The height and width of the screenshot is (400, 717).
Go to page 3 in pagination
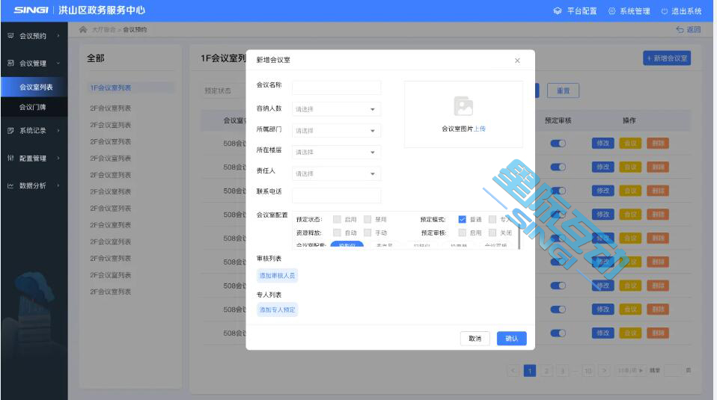562,370
